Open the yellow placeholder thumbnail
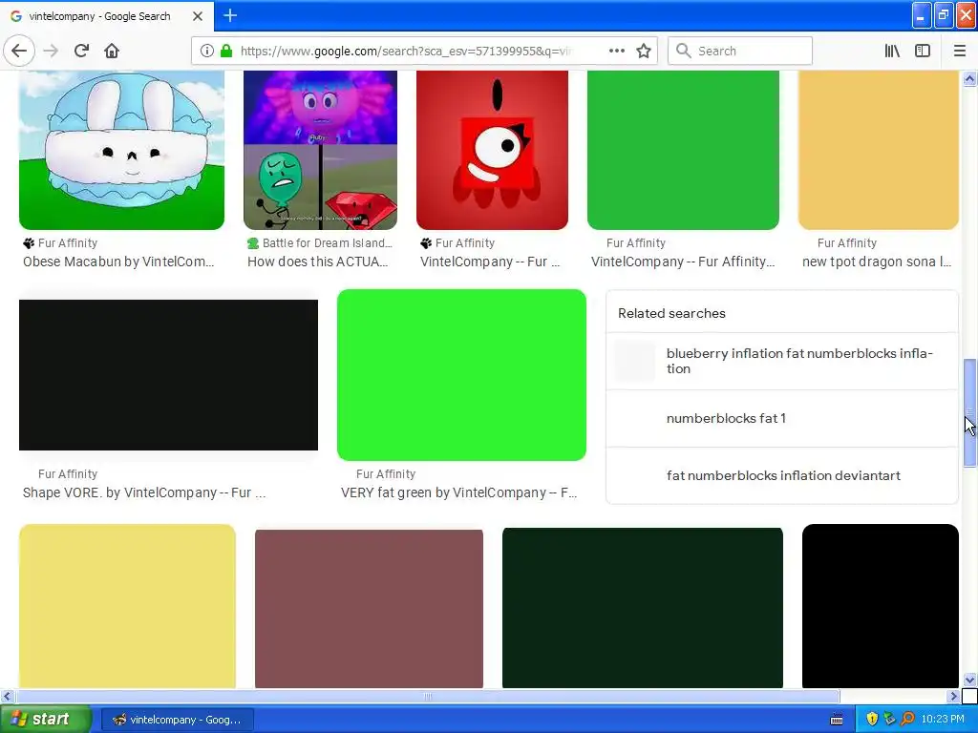Viewport: 978px width, 733px height. click(127, 606)
